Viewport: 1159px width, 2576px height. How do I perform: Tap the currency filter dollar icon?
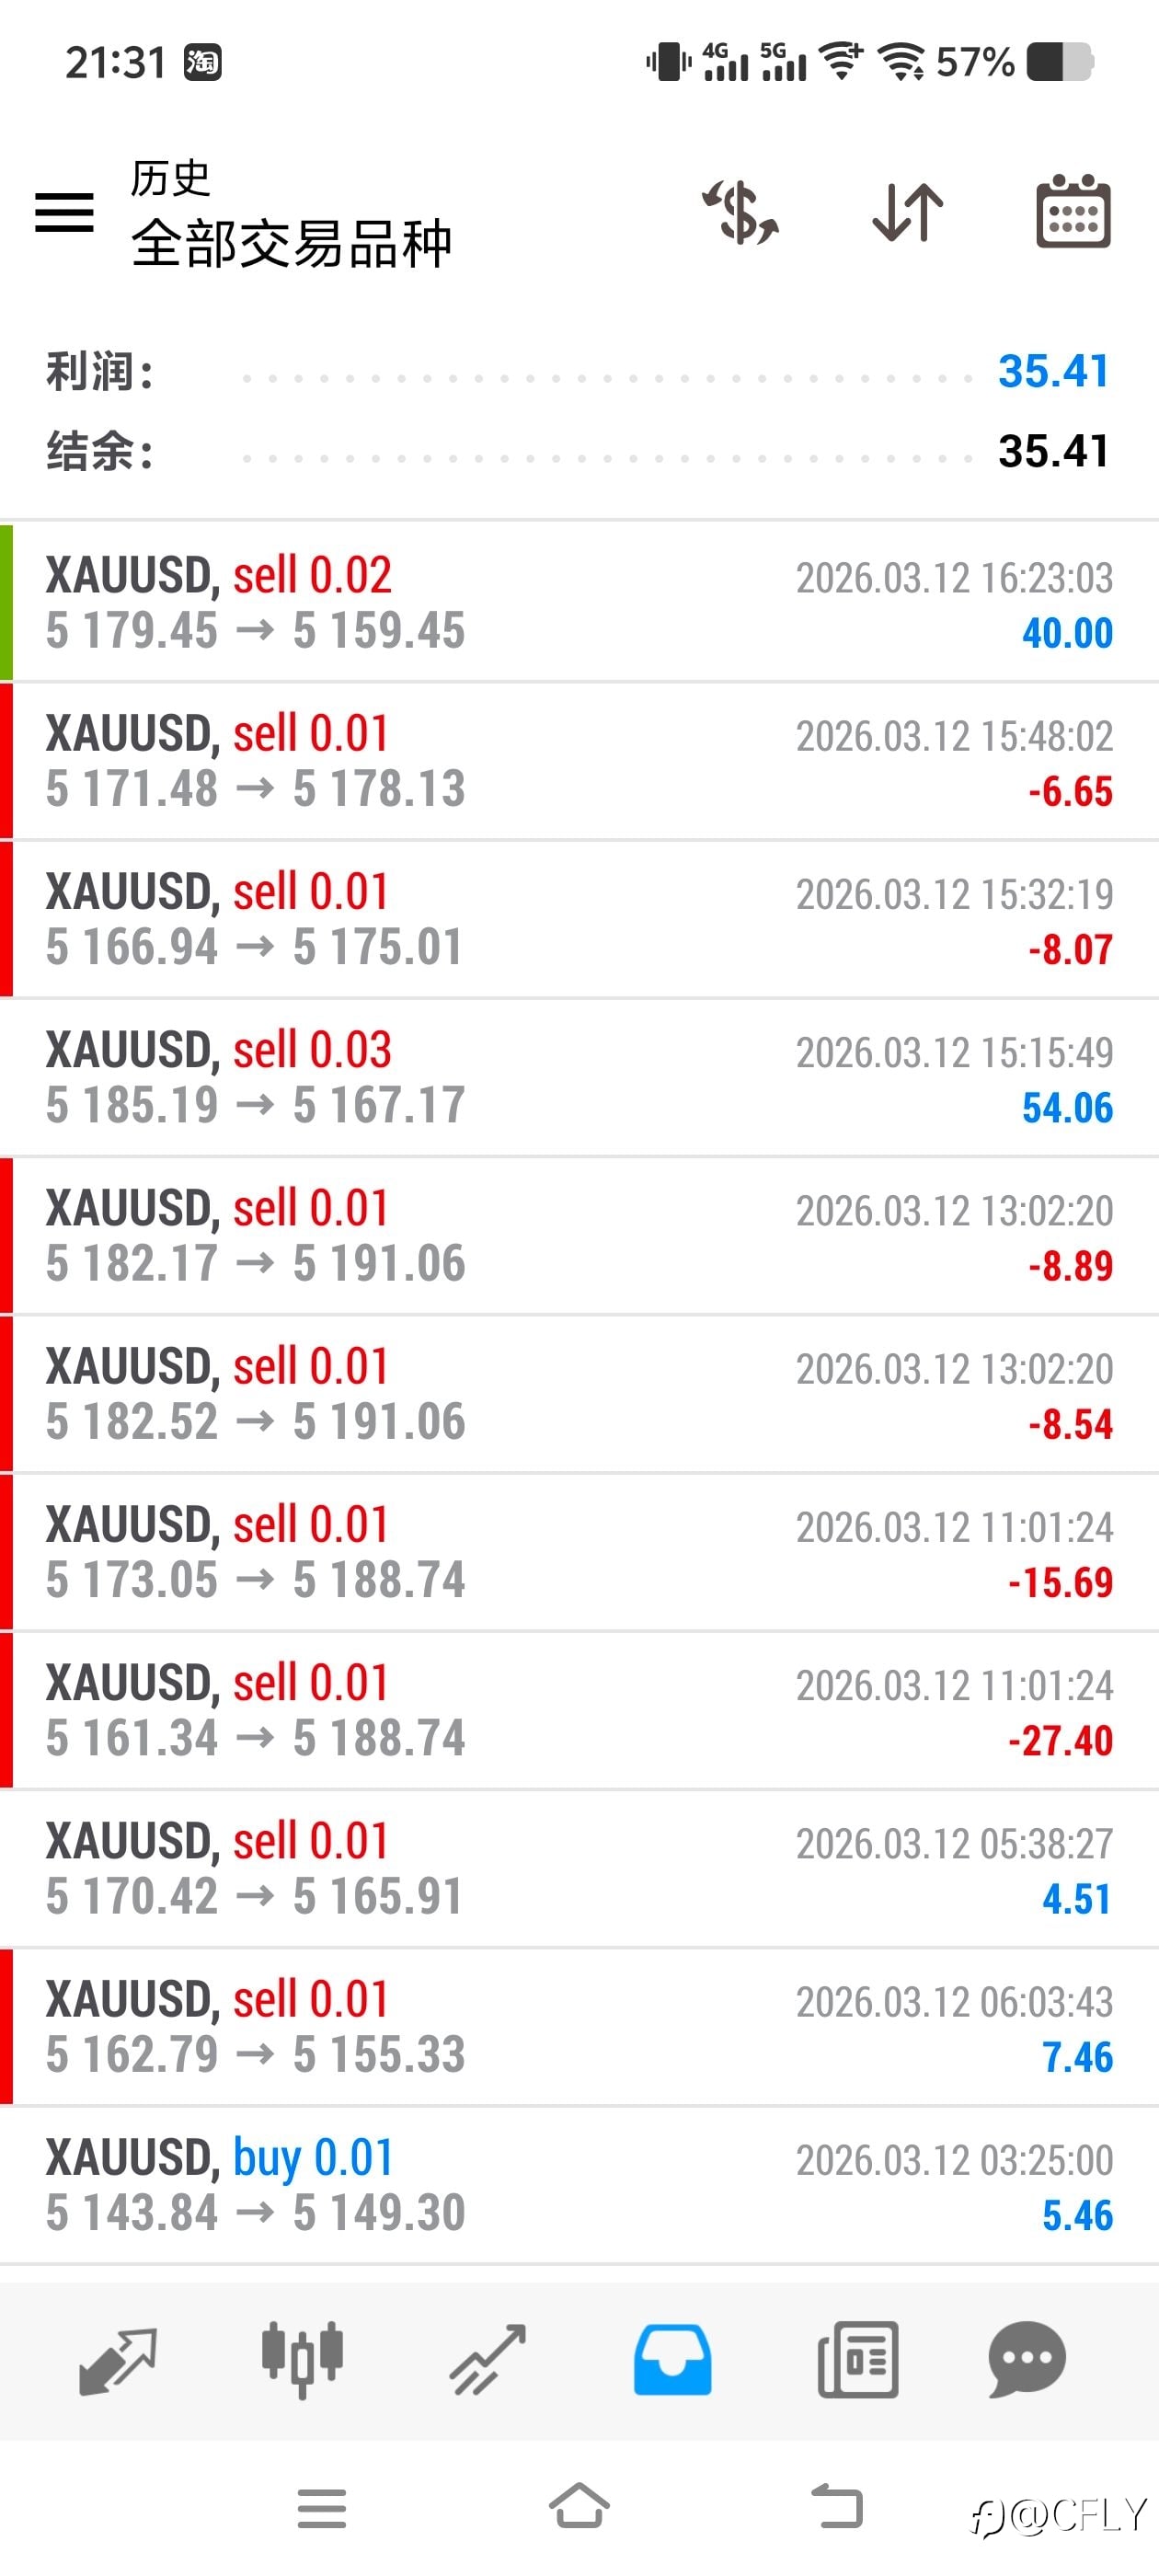[740, 213]
